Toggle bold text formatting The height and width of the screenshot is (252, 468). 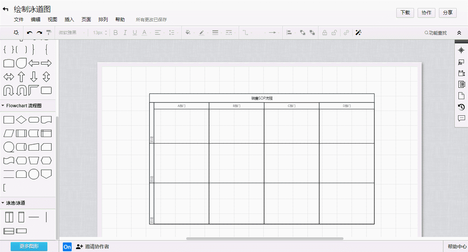click(115, 33)
